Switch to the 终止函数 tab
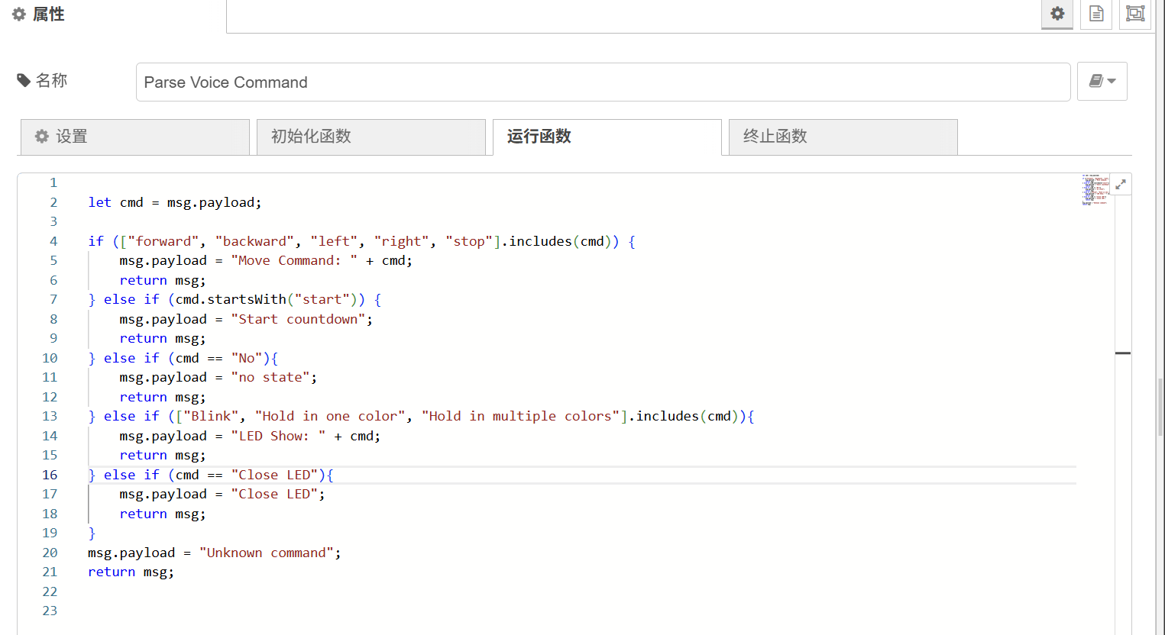Viewport: 1165px width, 635px height. 842,137
